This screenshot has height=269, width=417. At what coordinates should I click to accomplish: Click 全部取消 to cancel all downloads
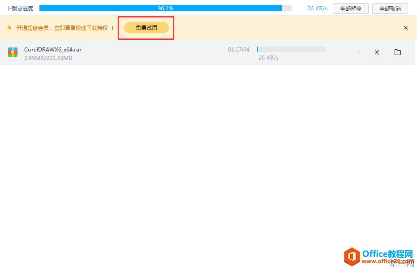(390, 8)
